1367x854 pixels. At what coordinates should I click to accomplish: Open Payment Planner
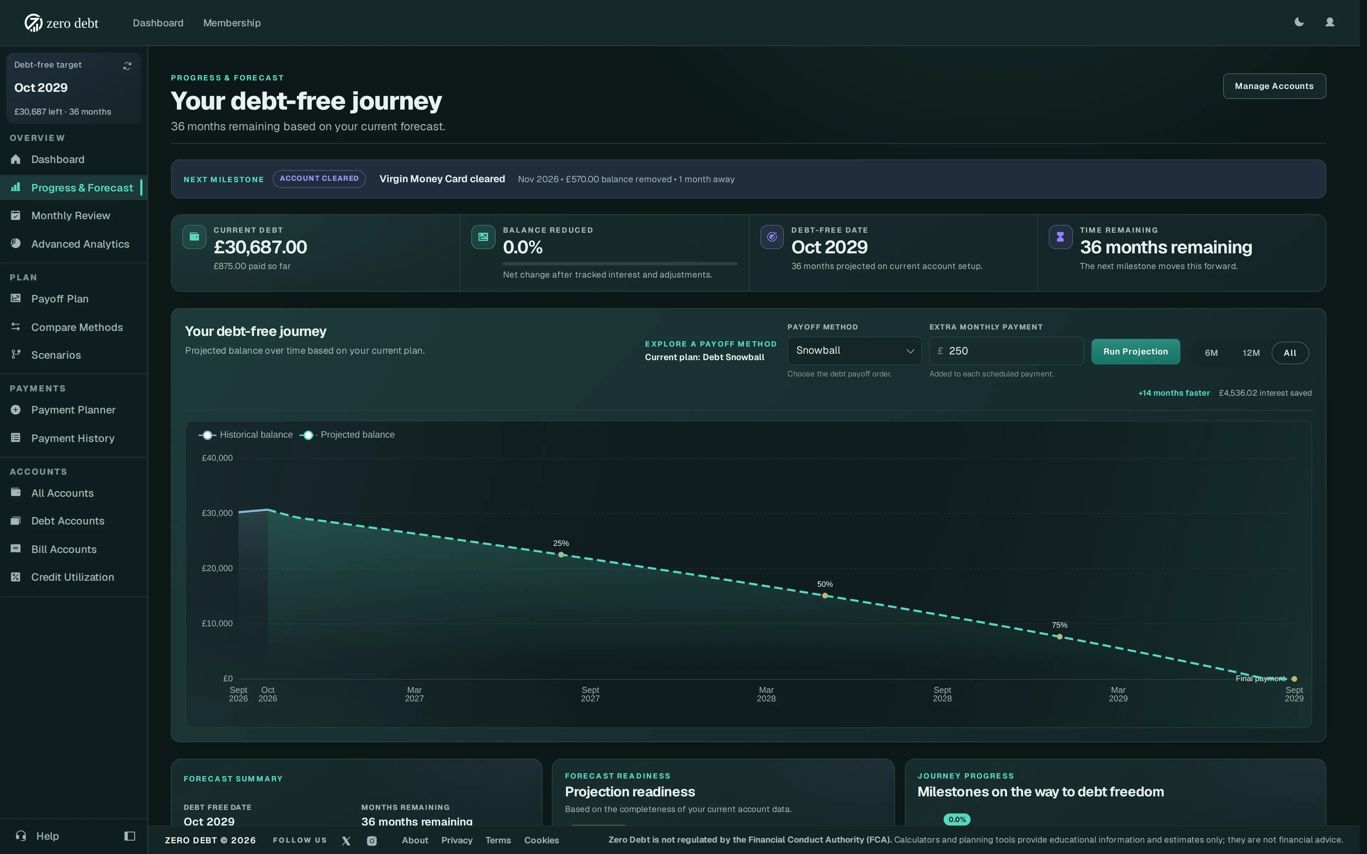[x=73, y=410]
